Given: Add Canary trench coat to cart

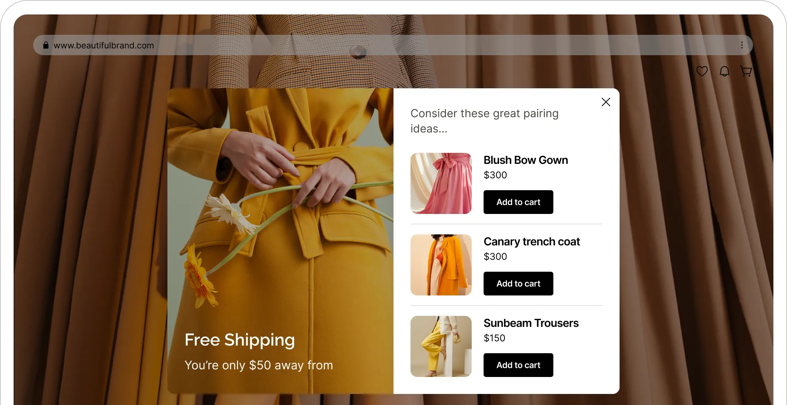Looking at the screenshot, I should pyautogui.click(x=518, y=284).
